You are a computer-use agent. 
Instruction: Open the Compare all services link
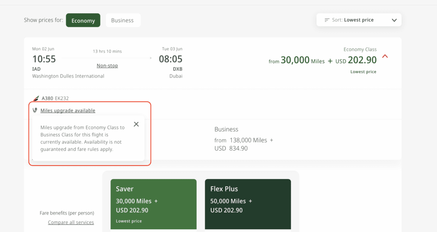pos(71,222)
